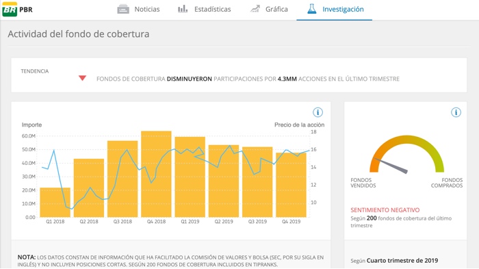Click the Estadísticas bar chart icon
The image size is (479, 269).
(183, 9)
